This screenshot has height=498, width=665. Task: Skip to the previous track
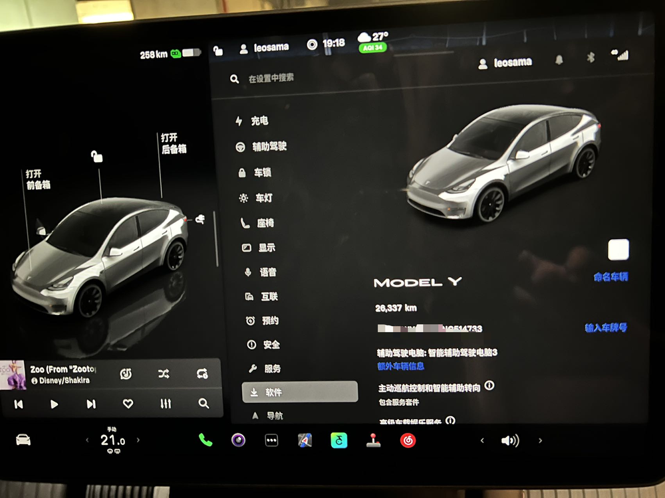[x=19, y=404]
